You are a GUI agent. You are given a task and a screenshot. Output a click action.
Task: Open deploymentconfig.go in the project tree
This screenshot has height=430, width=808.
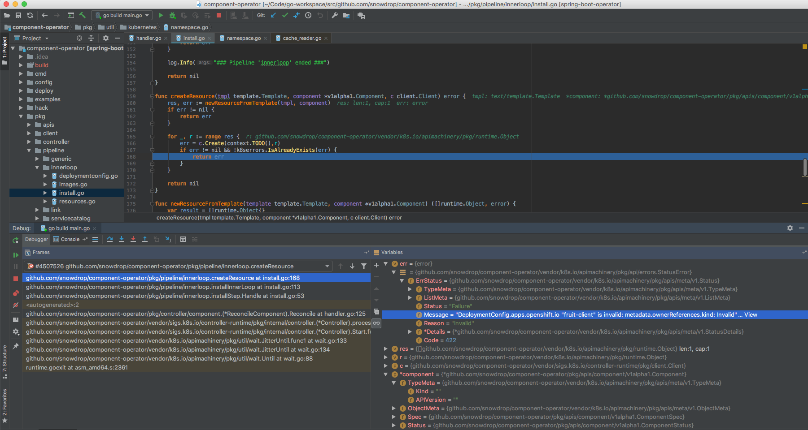pyautogui.click(x=88, y=176)
